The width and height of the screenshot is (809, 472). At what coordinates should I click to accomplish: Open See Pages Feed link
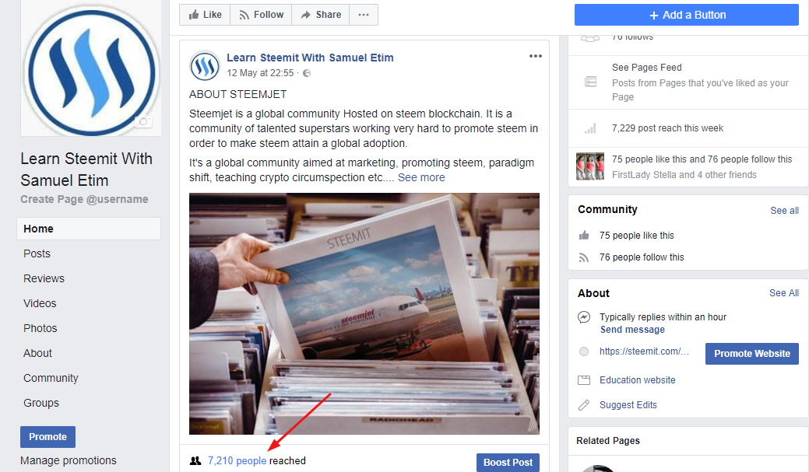click(646, 68)
